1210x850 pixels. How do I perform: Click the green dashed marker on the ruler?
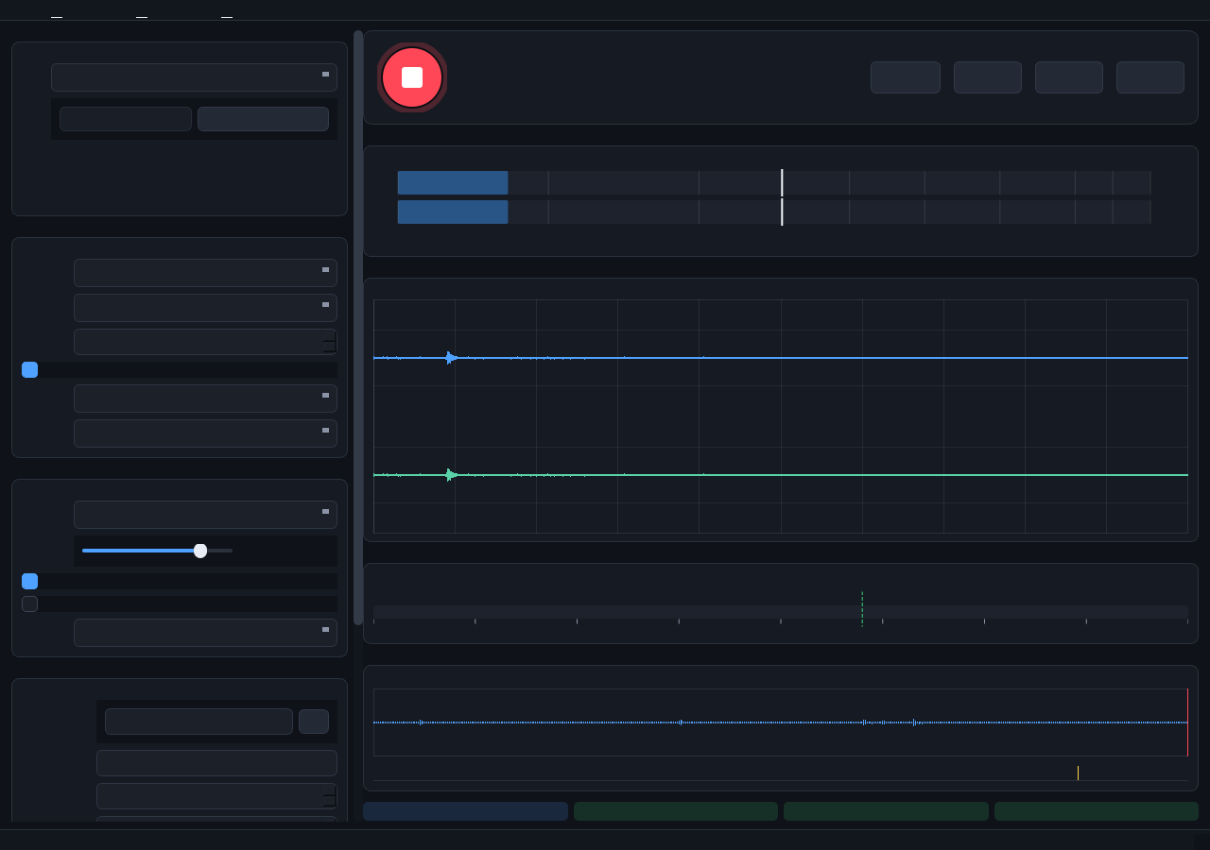pos(862,608)
